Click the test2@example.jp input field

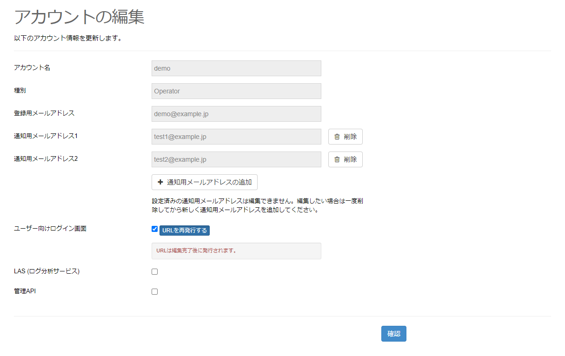click(x=236, y=159)
